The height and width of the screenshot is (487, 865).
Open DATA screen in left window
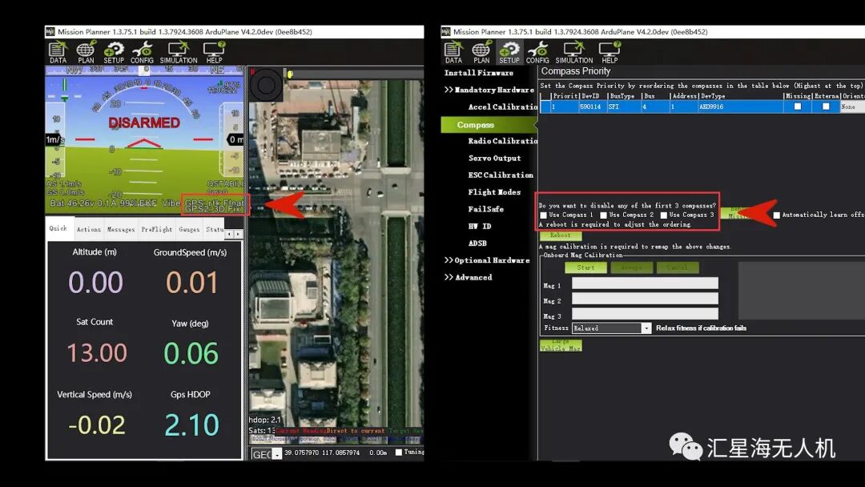pos(58,52)
